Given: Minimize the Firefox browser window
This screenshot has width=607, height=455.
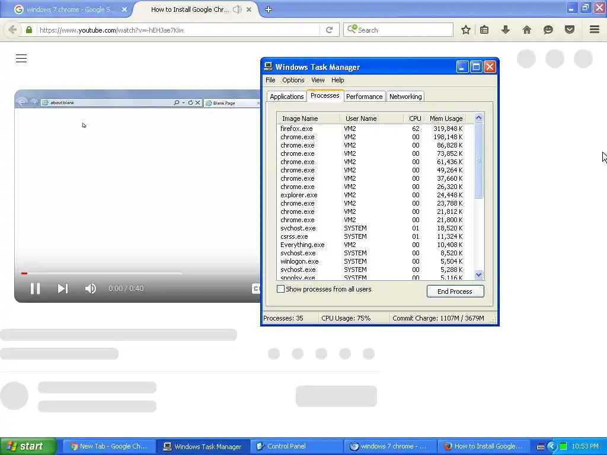Looking at the screenshot, I should pos(571,8).
